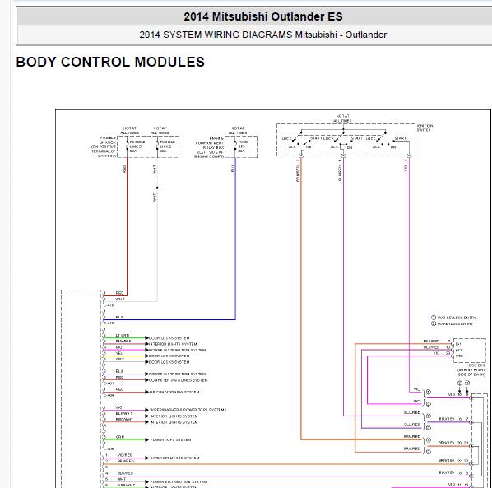Click the "VIO 23" label at the OSS ECU

(442, 353)
